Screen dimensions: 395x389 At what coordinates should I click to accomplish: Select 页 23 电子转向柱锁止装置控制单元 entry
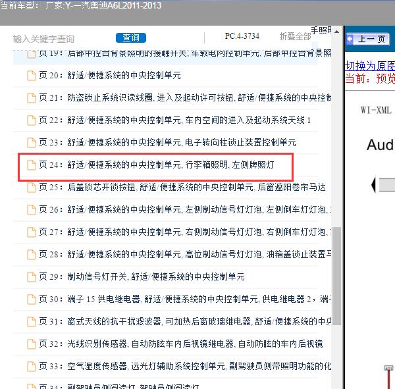(x=167, y=142)
